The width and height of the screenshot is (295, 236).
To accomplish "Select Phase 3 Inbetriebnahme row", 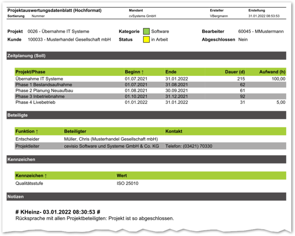I will click(x=150, y=96).
